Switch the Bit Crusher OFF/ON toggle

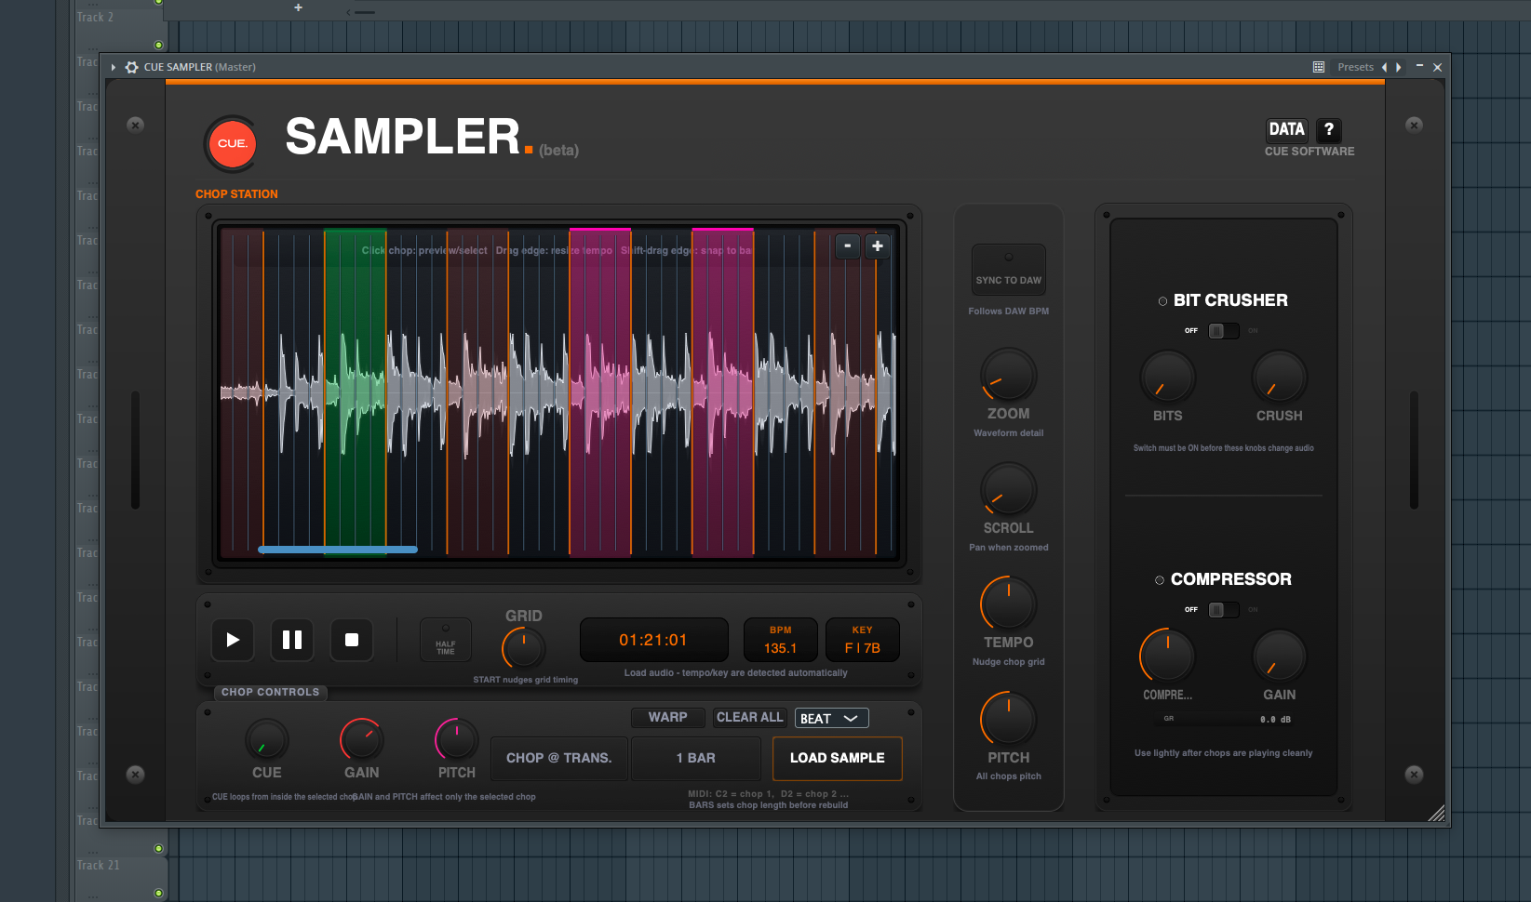[x=1223, y=331]
